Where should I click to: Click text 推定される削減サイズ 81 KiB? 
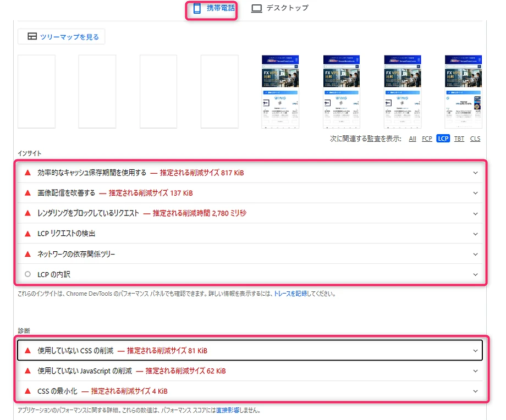[167, 351]
